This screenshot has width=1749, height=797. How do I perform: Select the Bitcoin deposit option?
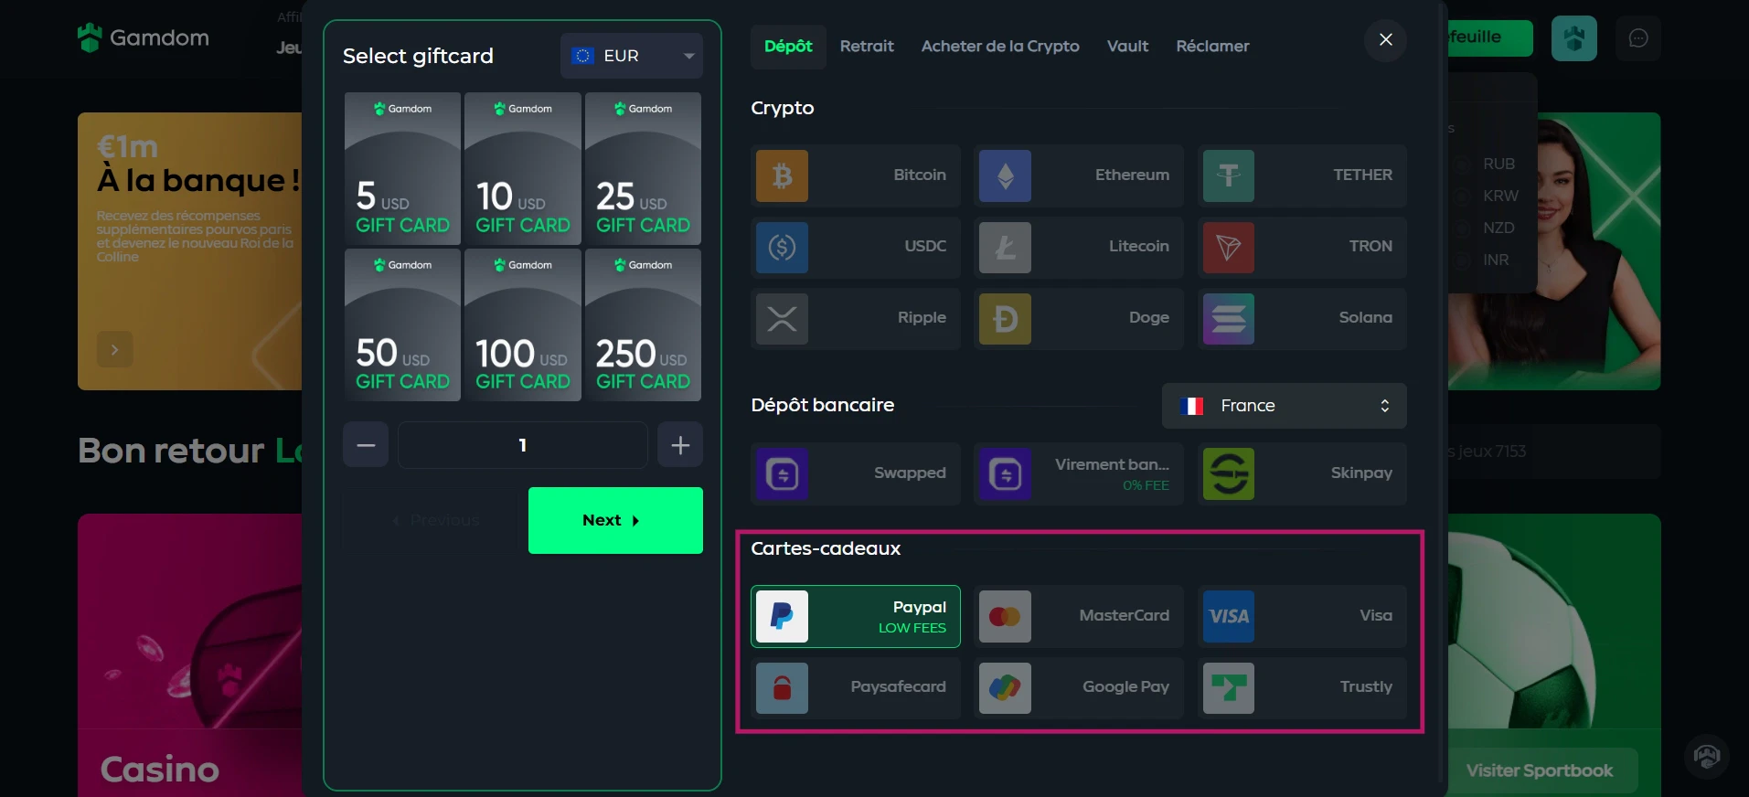click(856, 175)
